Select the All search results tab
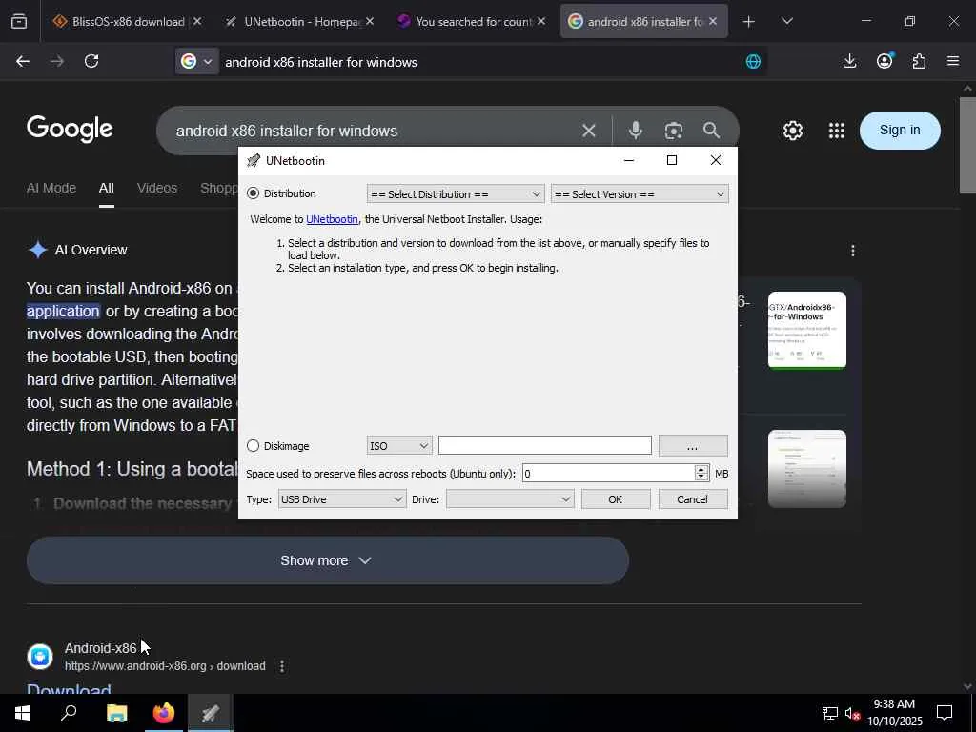This screenshot has height=732, width=976. (x=107, y=188)
